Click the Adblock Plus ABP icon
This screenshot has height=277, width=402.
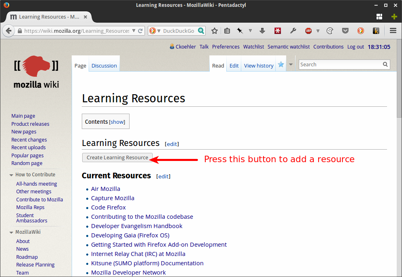(x=308, y=31)
